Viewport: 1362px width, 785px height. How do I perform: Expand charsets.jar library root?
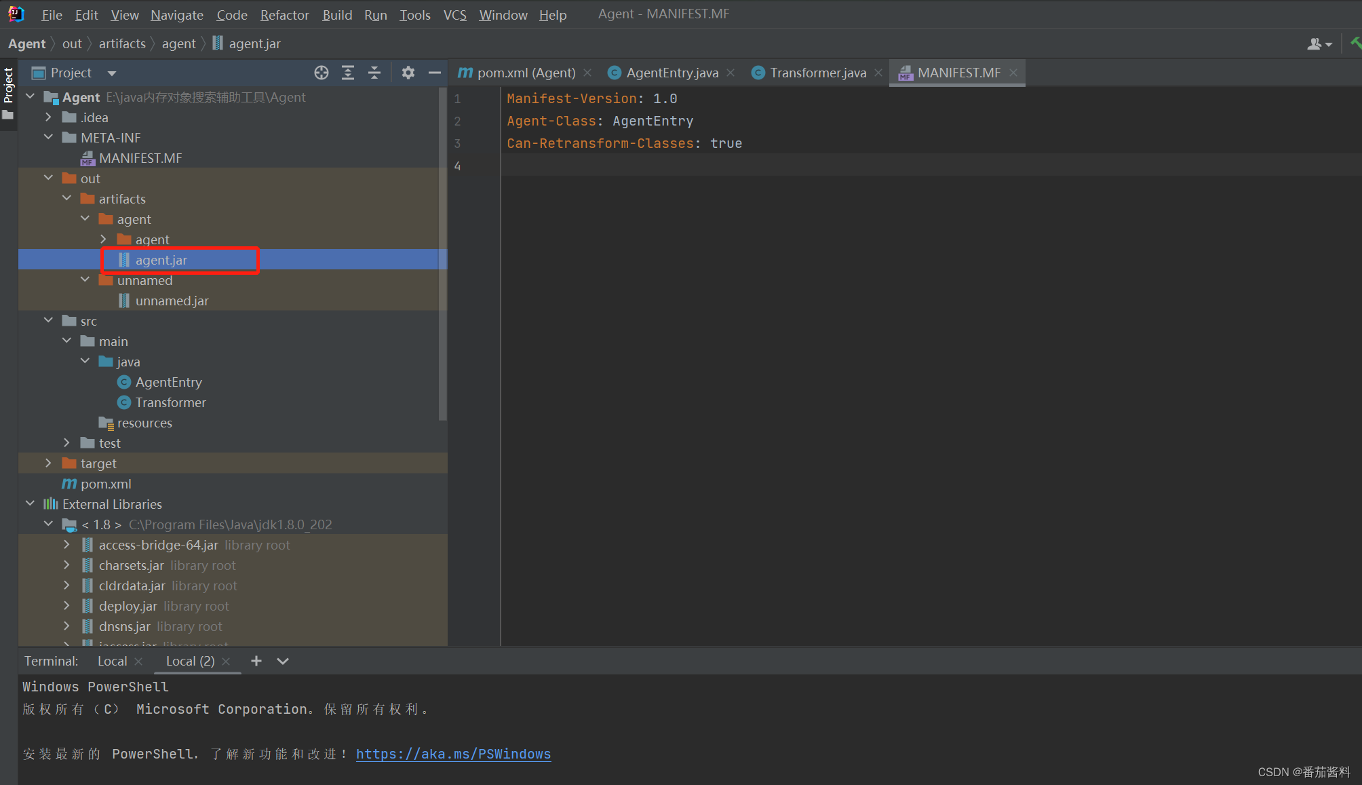[x=66, y=565]
